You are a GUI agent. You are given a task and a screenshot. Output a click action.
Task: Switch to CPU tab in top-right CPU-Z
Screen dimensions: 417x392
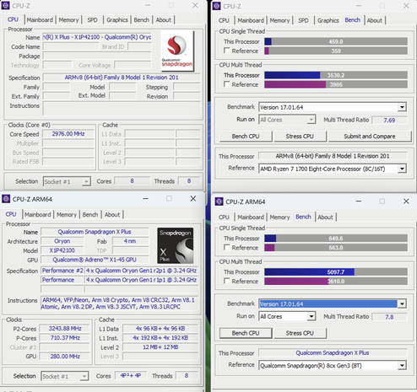(224, 20)
